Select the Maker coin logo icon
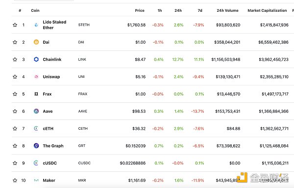 36,180
